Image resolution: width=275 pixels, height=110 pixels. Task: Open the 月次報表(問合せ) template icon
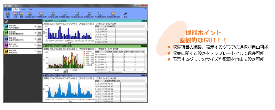point(77,14)
